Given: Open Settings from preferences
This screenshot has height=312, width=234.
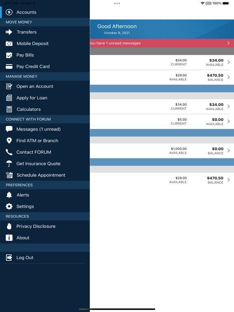Looking at the screenshot, I should [x=45, y=206].
